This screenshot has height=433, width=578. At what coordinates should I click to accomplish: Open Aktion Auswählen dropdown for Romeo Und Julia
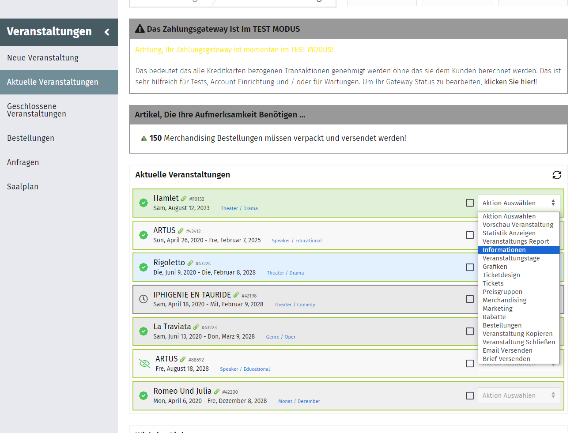coord(518,396)
